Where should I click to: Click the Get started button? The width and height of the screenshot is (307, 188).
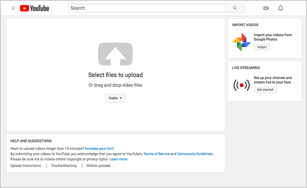point(265,90)
